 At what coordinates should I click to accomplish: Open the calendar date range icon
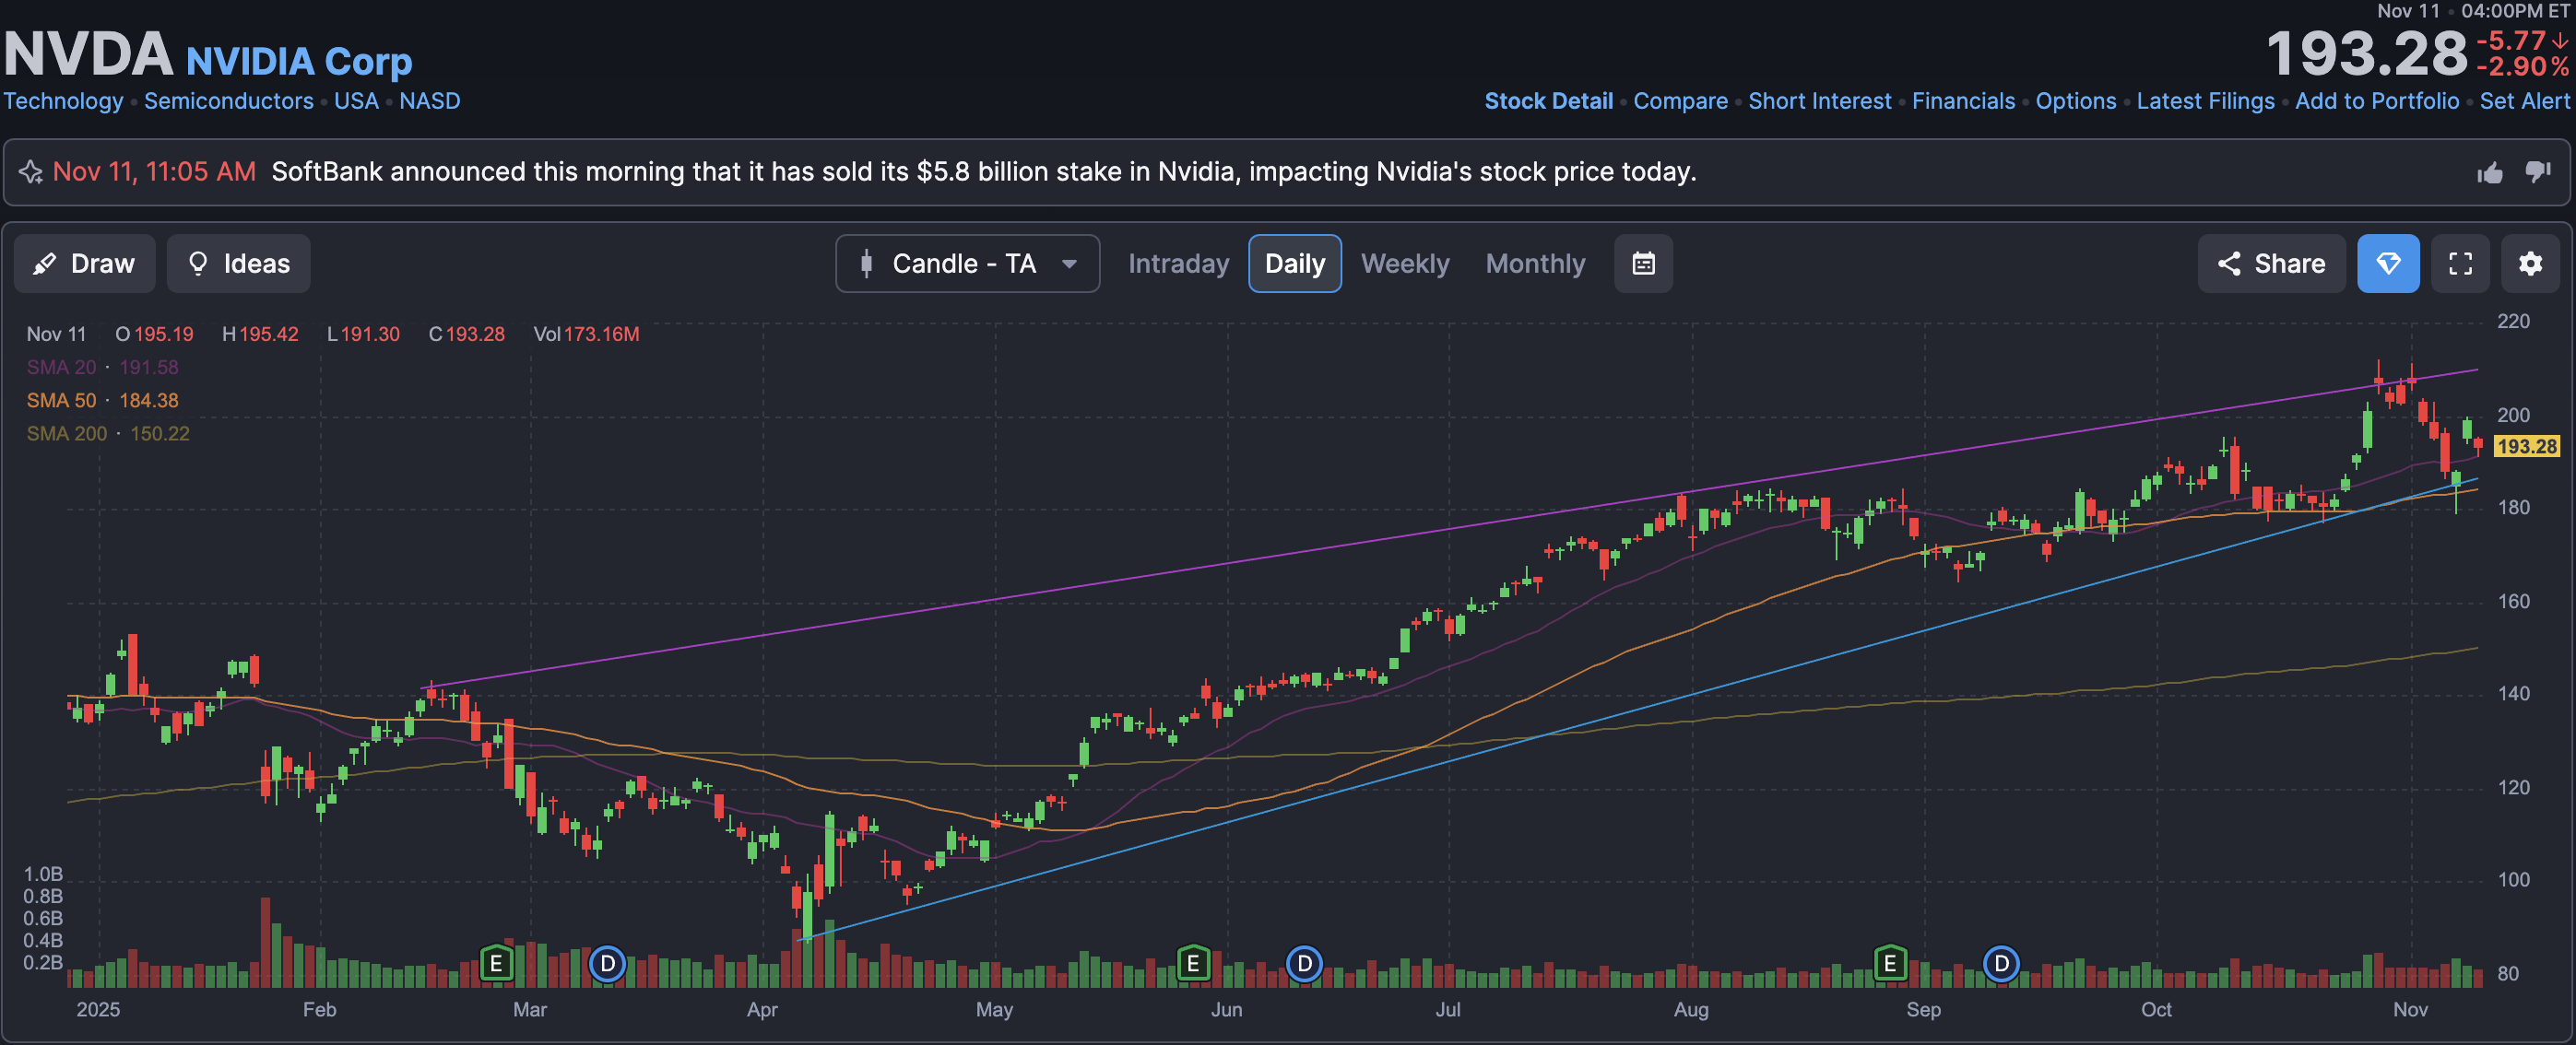click(x=1643, y=264)
